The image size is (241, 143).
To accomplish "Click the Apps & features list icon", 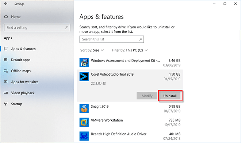I will tap(6, 49).
